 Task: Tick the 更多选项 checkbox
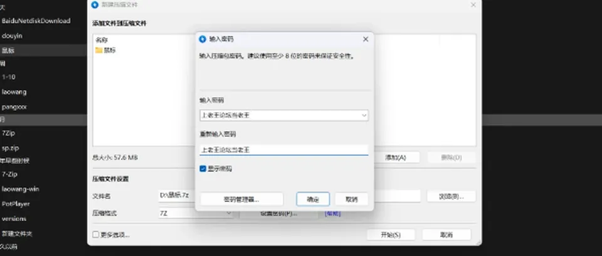96,235
